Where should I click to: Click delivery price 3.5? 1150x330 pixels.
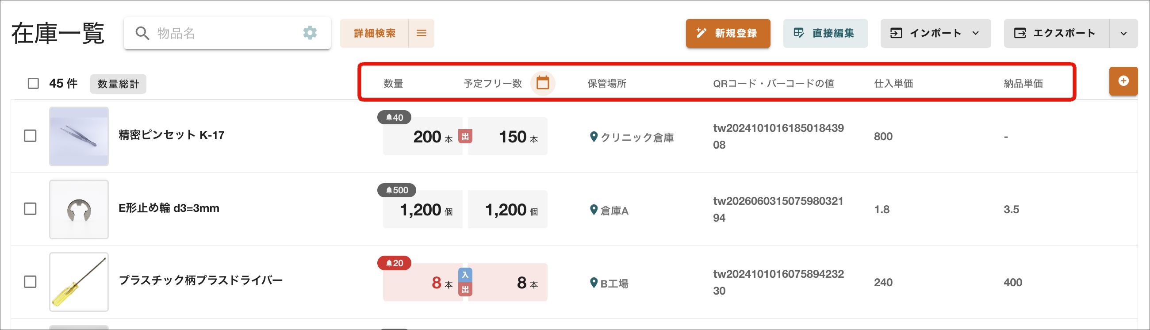coord(1011,209)
